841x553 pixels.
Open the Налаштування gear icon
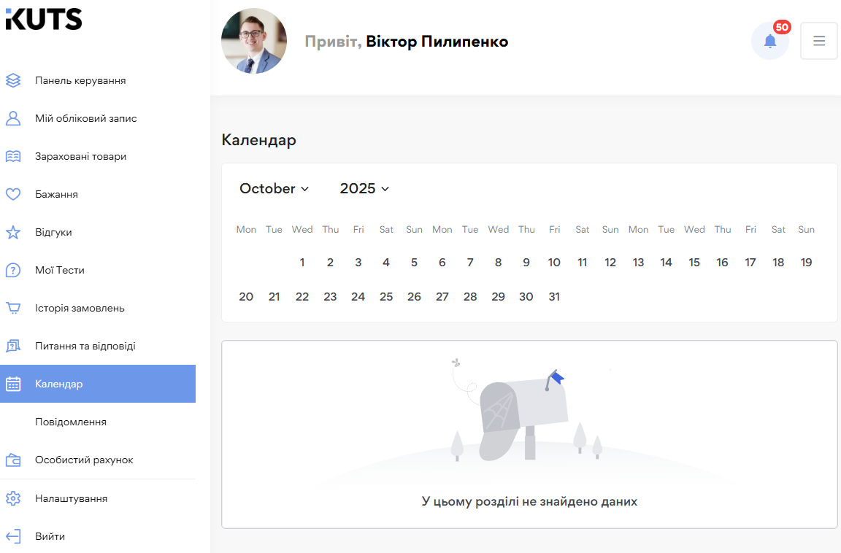13,498
